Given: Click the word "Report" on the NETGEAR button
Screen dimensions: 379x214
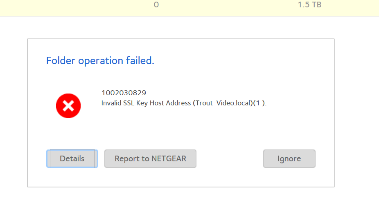Looking at the screenshot, I should (126, 159).
